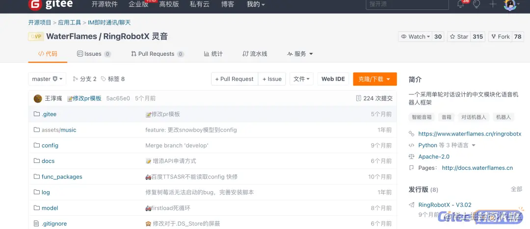Click the + Issue button
The height and width of the screenshot is (229, 530).
pyautogui.click(x=272, y=79)
